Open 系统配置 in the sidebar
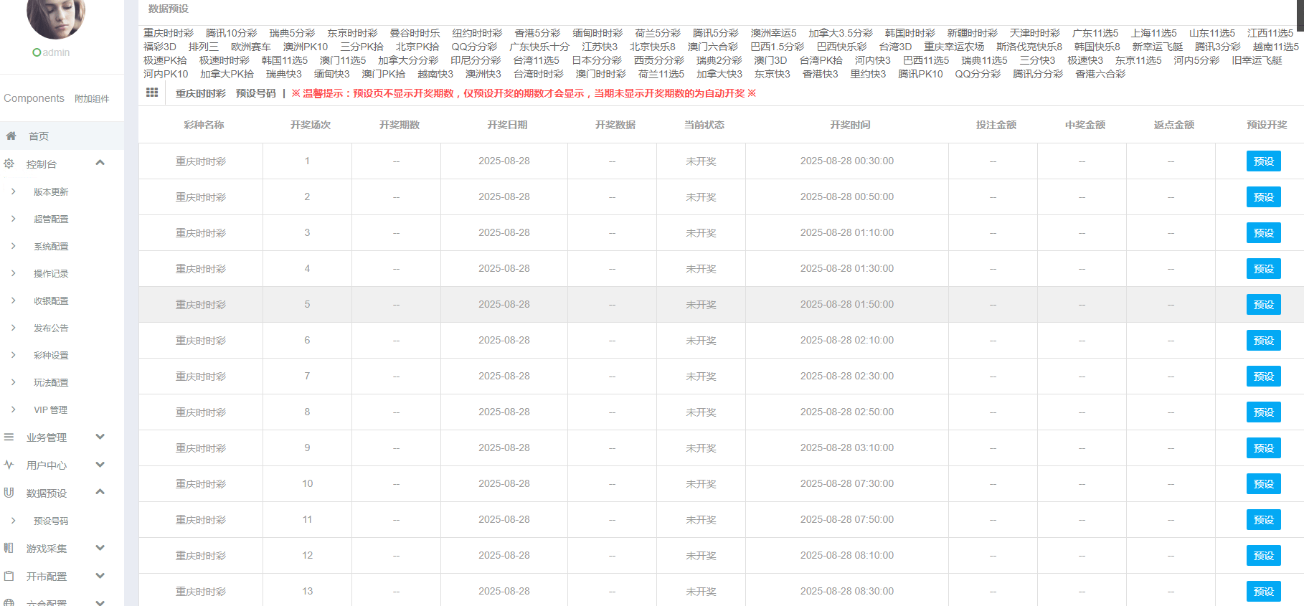The width and height of the screenshot is (1304, 606). coord(51,246)
